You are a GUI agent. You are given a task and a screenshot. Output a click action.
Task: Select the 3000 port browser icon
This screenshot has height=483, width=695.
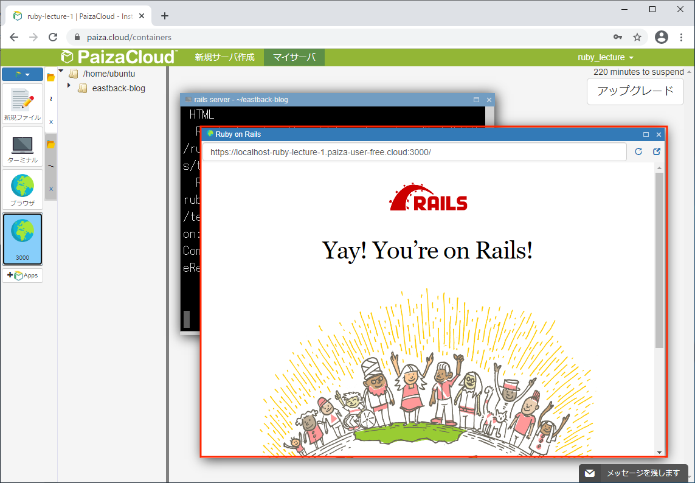(22, 239)
